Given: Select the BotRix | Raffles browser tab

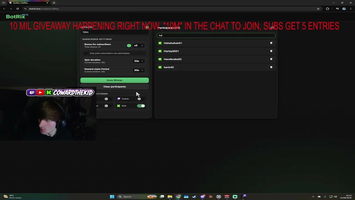Looking at the screenshot, I should 29,3.
